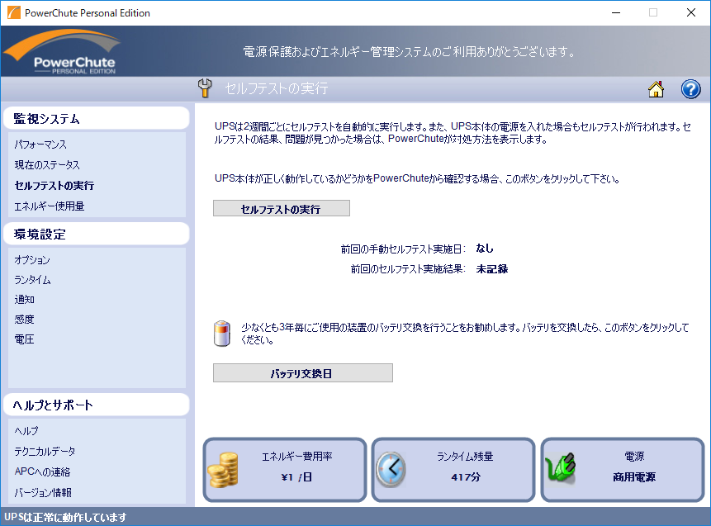Click the 417分 runtime value

point(466,477)
